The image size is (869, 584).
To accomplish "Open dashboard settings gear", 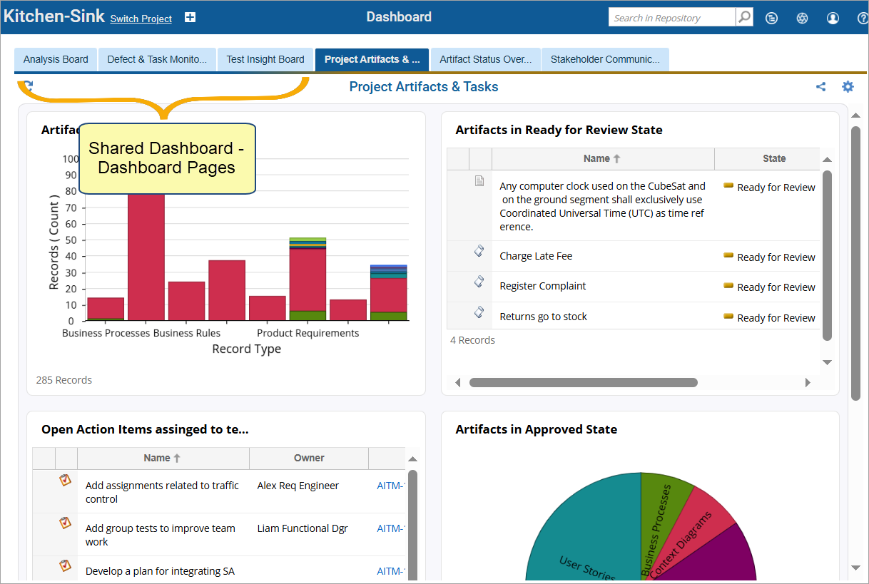I will (x=848, y=87).
